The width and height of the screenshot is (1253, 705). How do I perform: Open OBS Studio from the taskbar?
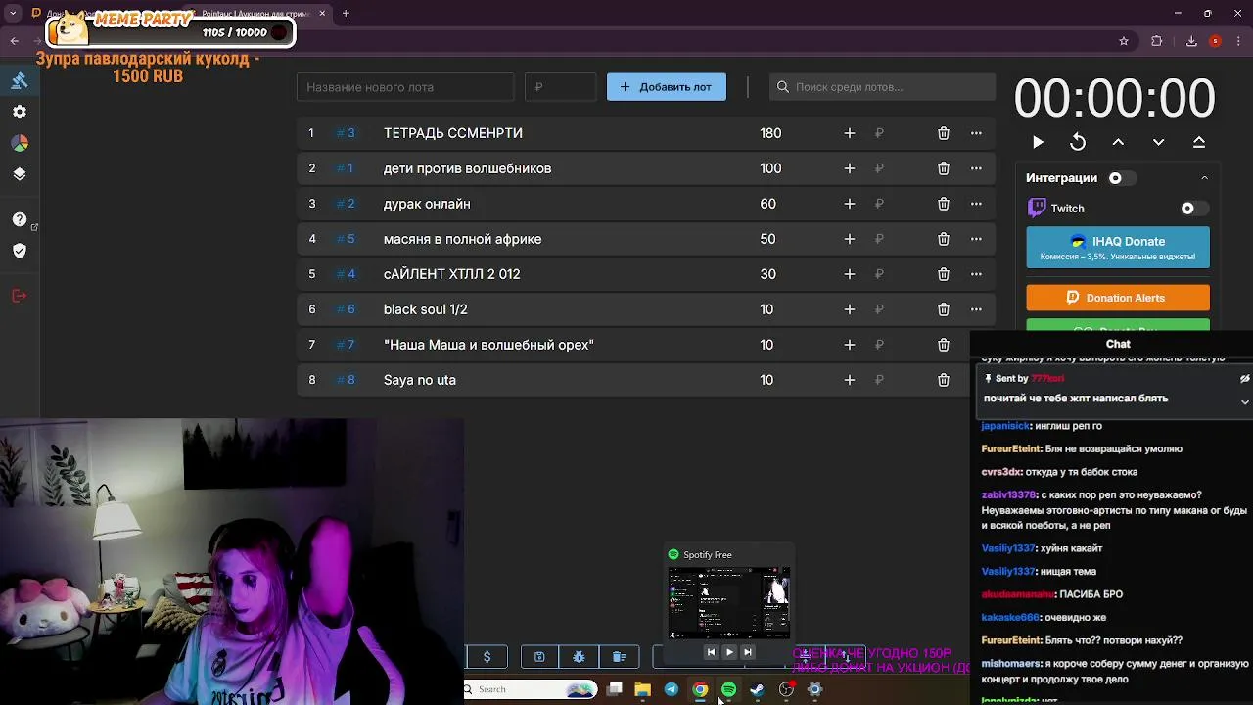[x=786, y=689]
